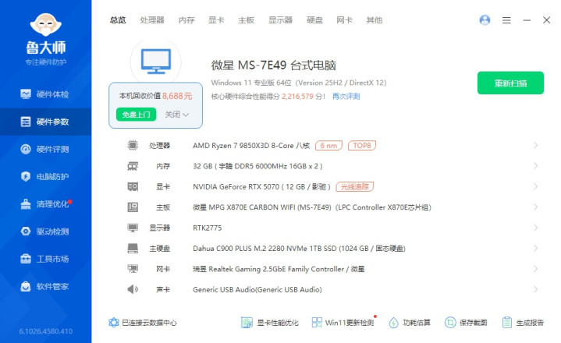Image resolution: width=561 pixels, height=343 pixels.
Task: Switch to the top 主板 tab
Action: (x=246, y=20)
